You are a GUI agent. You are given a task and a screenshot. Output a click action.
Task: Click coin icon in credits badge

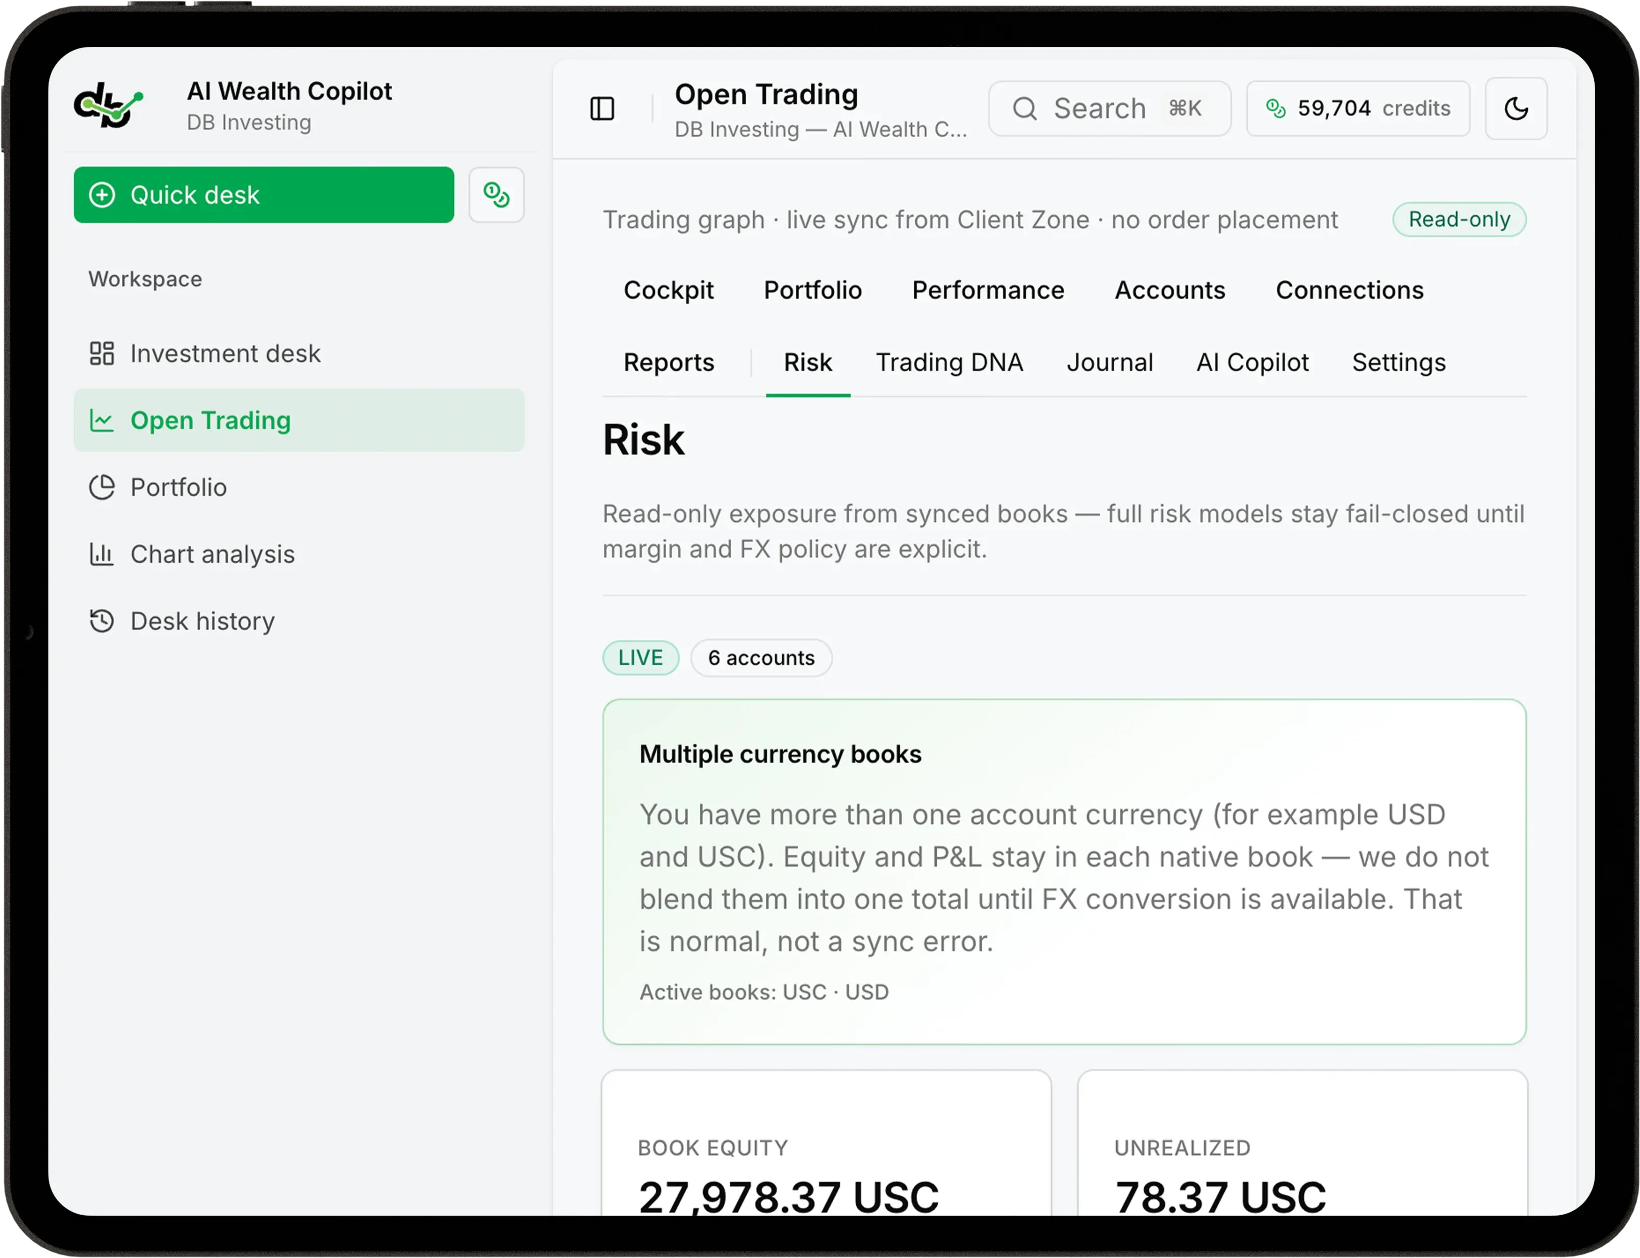point(1275,109)
